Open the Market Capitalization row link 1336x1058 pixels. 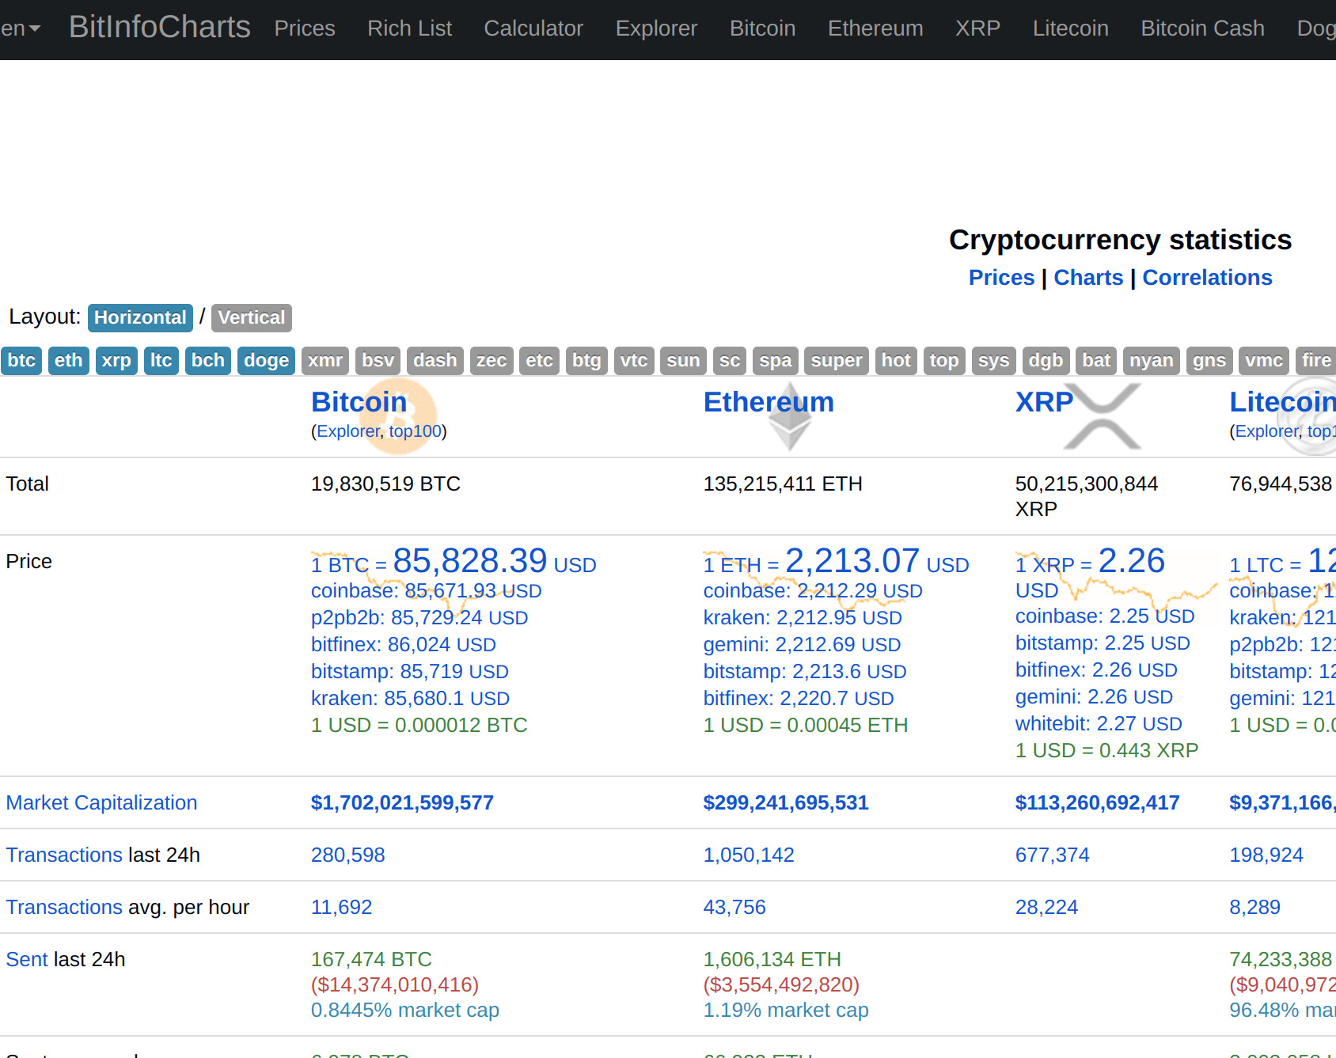tap(101, 802)
